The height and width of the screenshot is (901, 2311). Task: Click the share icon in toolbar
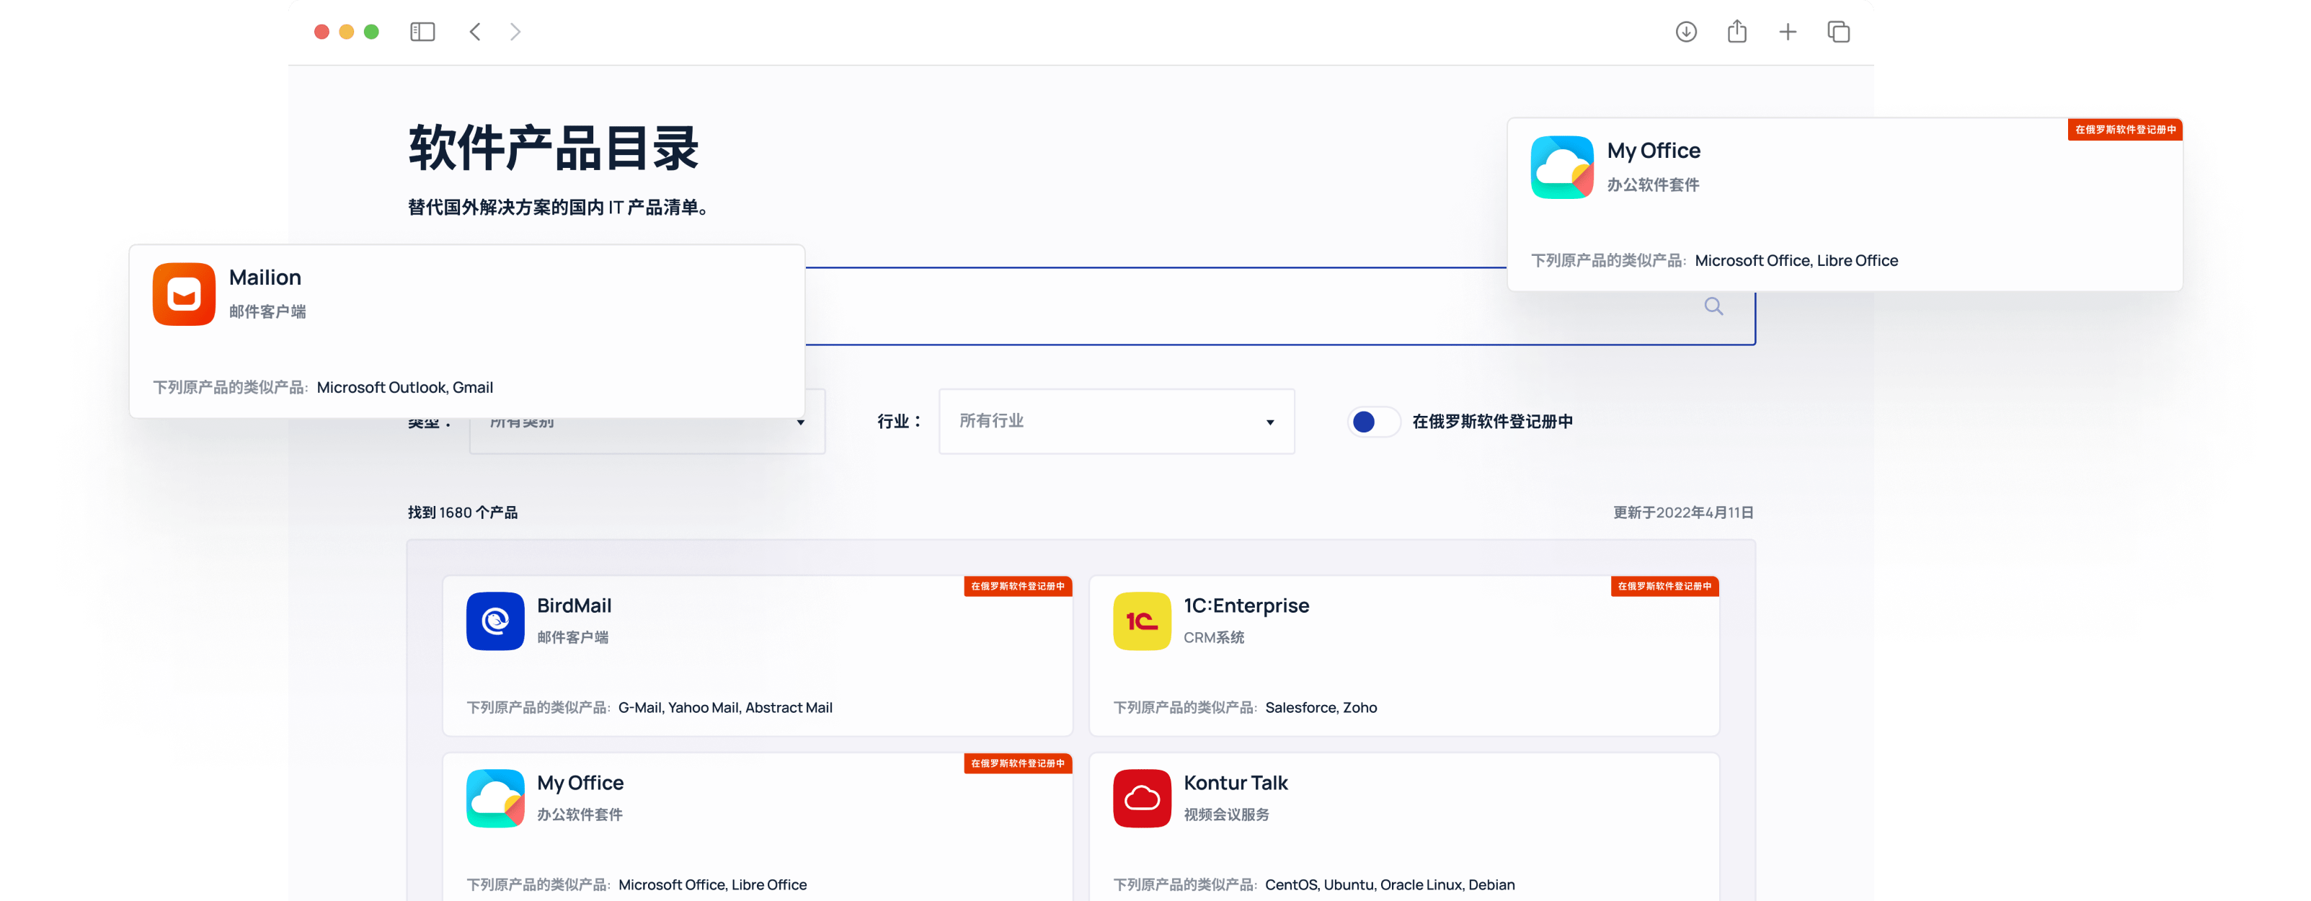pyautogui.click(x=1736, y=32)
